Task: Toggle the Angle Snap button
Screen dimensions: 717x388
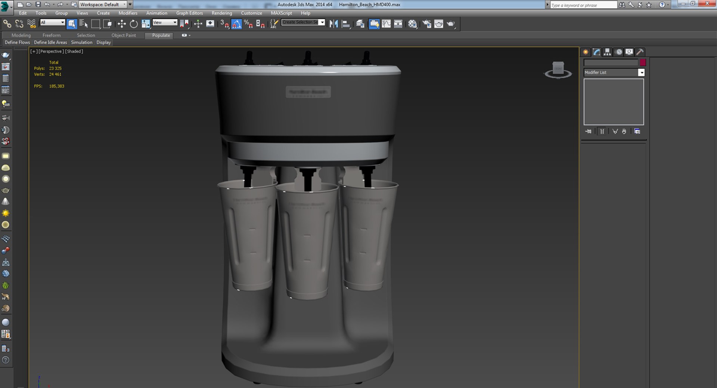Action: pos(236,24)
